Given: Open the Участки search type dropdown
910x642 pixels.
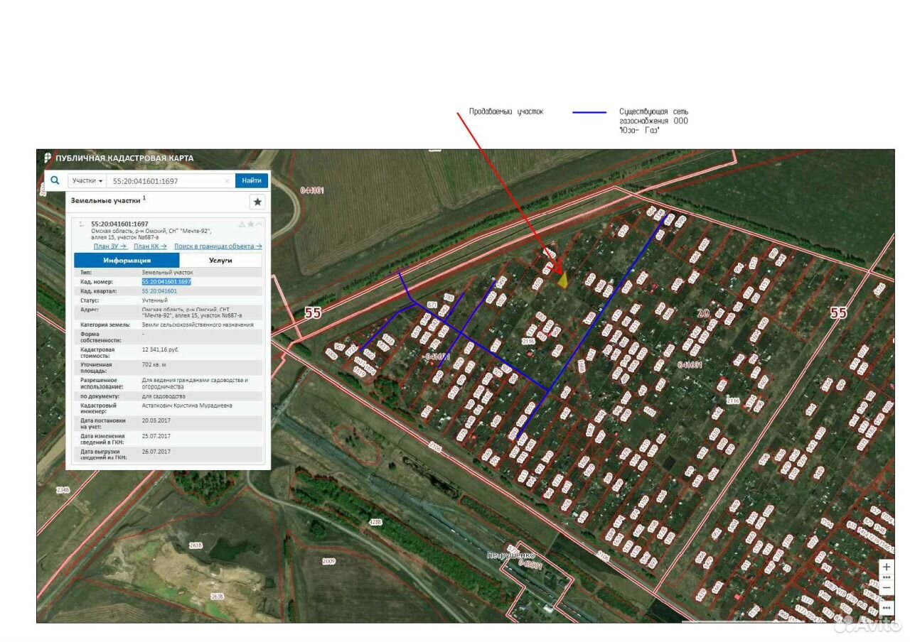Looking at the screenshot, I should click(x=88, y=181).
